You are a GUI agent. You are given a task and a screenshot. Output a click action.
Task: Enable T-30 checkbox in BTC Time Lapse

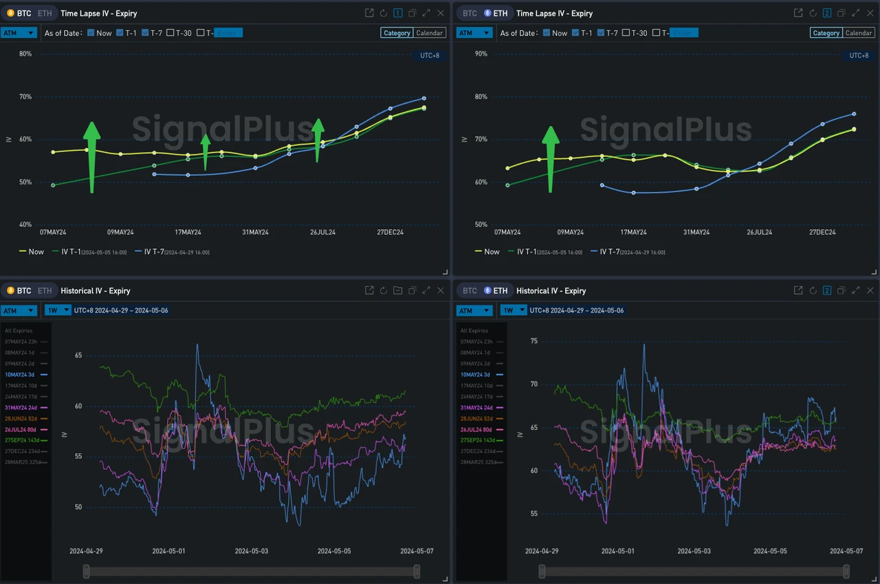click(170, 33)
